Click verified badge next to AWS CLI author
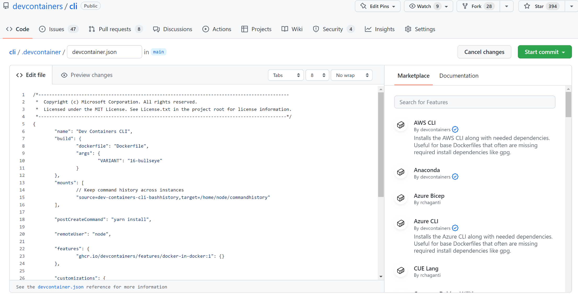This screenshot has height=294, width=578. click(x=455, y=129)
